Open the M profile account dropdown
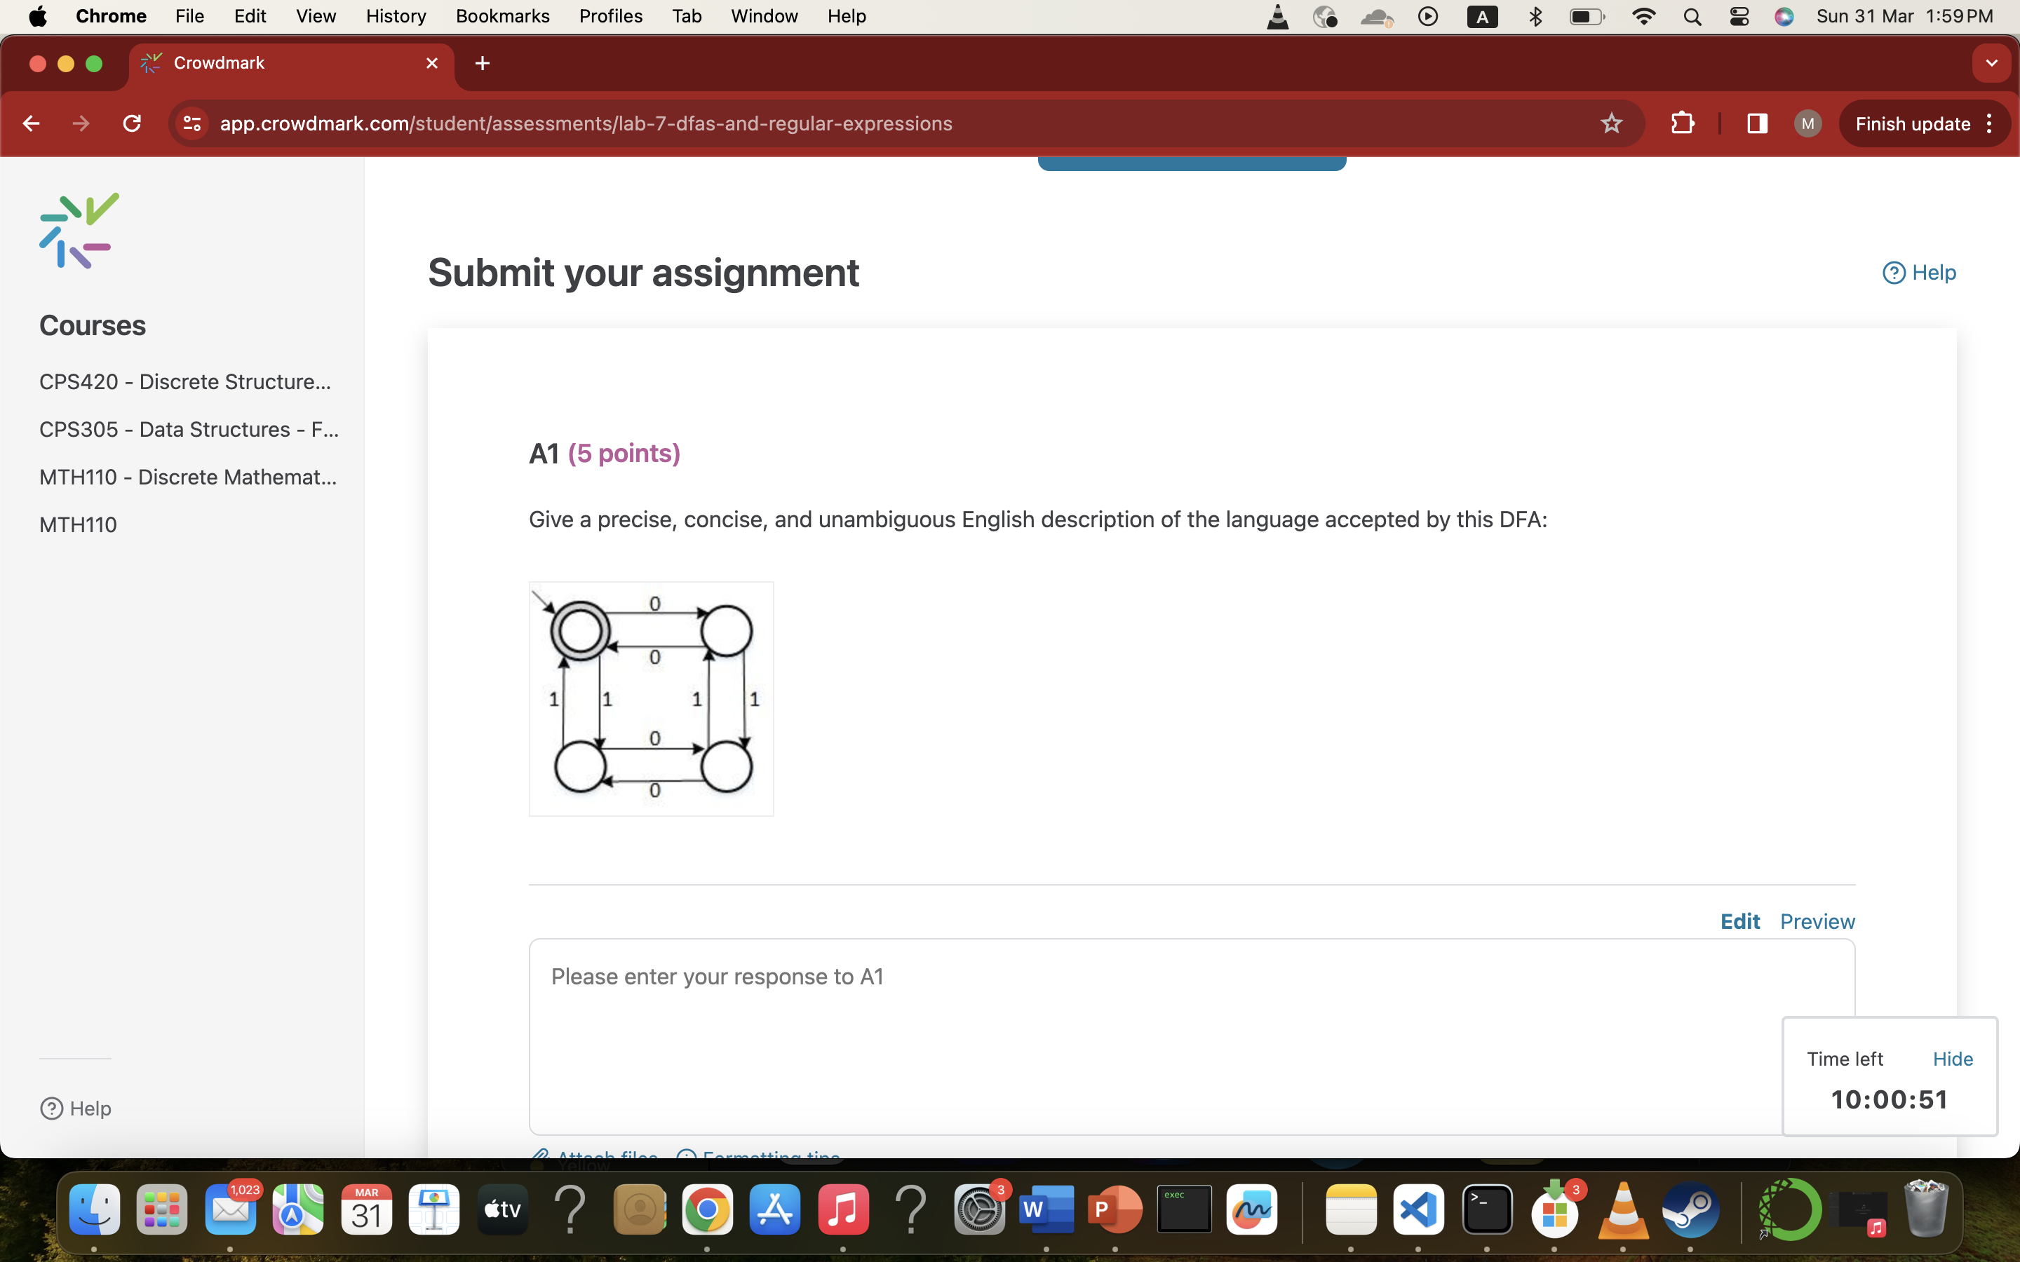This screenshot has width=2020, height=1262. click(x=1807, y=123)
